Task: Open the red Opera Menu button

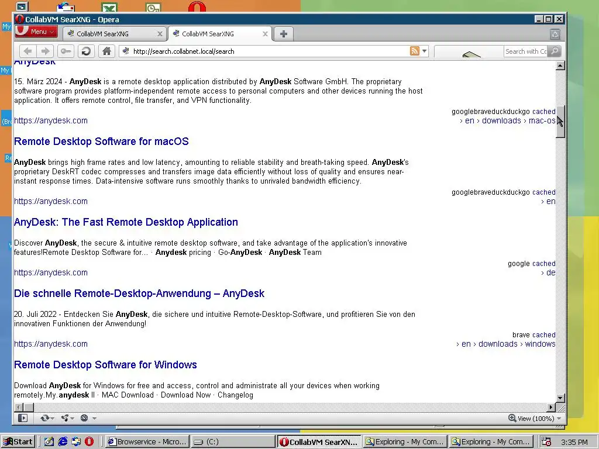Action: 36,32
